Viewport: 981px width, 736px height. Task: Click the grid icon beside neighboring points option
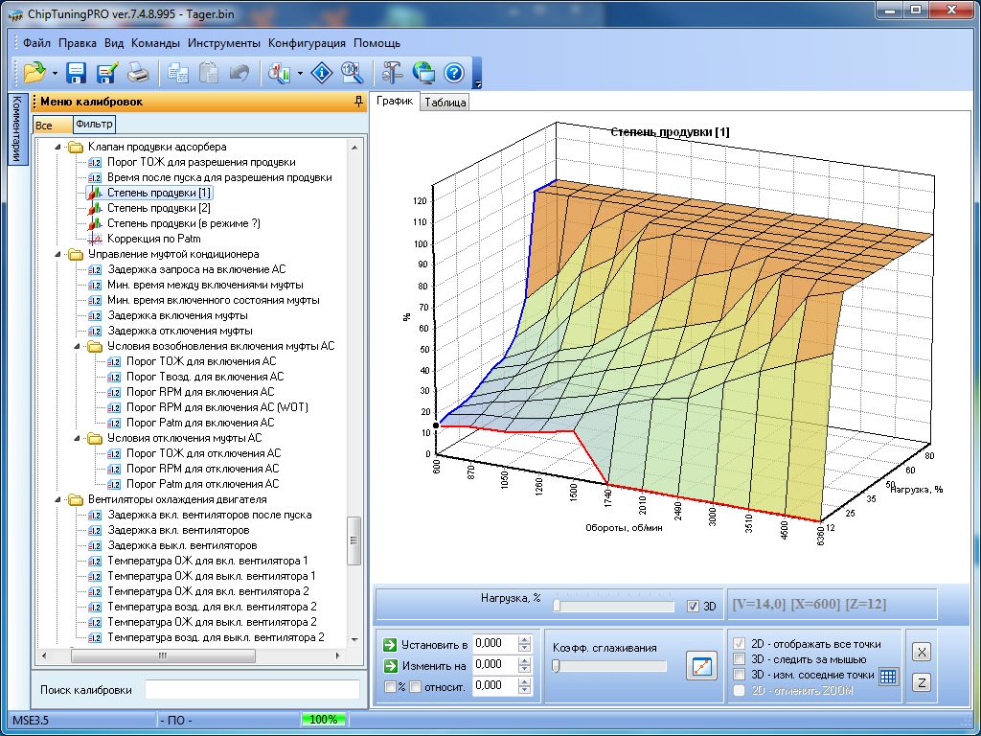(x=888, y=676)
